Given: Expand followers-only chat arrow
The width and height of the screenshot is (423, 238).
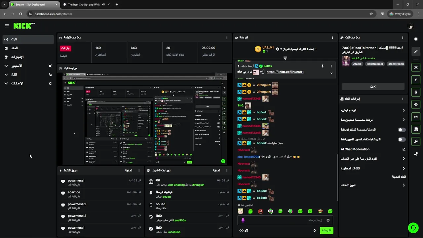Looking at the screenshot, I should coord(404,120).
